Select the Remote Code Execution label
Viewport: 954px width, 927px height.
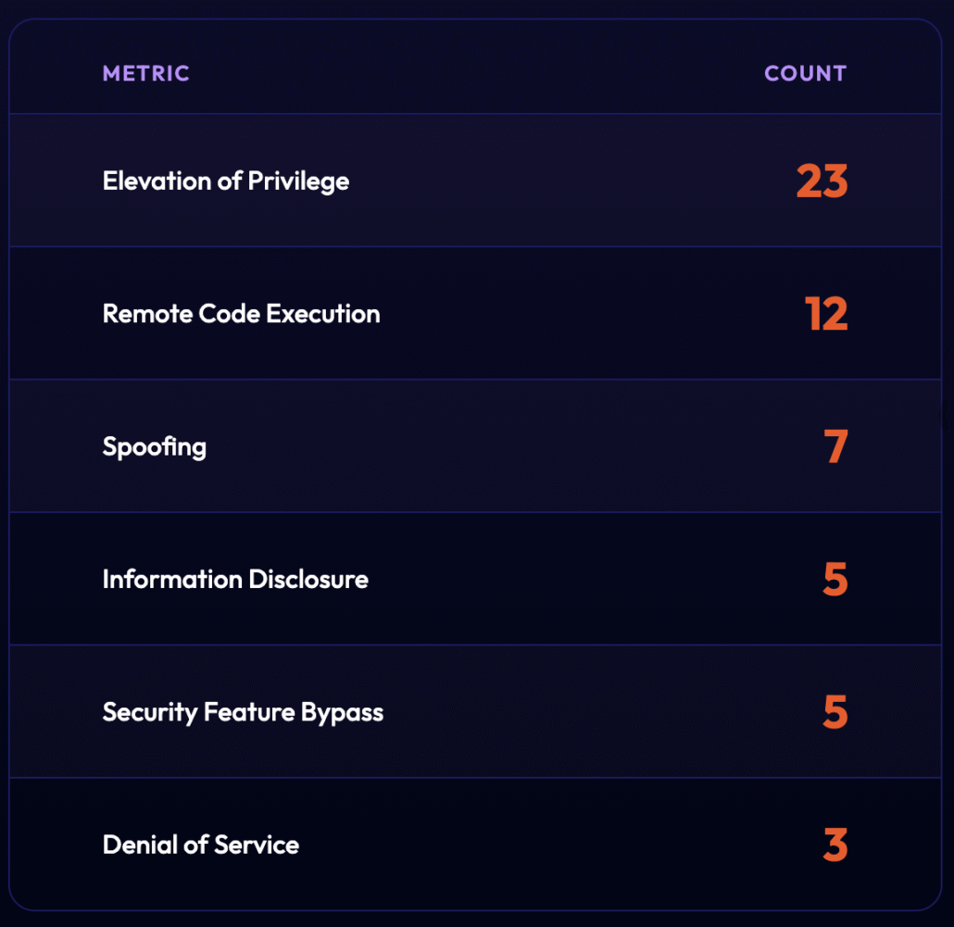(241, 314)
